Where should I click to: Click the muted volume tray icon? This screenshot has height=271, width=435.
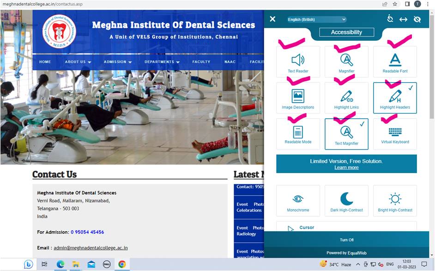coord(381,265)
